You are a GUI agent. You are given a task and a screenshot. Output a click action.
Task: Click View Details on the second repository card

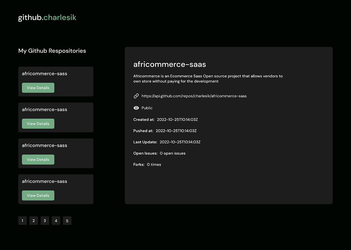point(38,123)
